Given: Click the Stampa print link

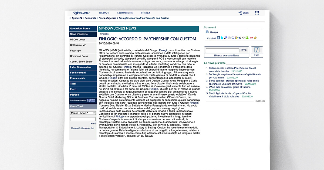Looking at the screenshot, I should (214, 32).
